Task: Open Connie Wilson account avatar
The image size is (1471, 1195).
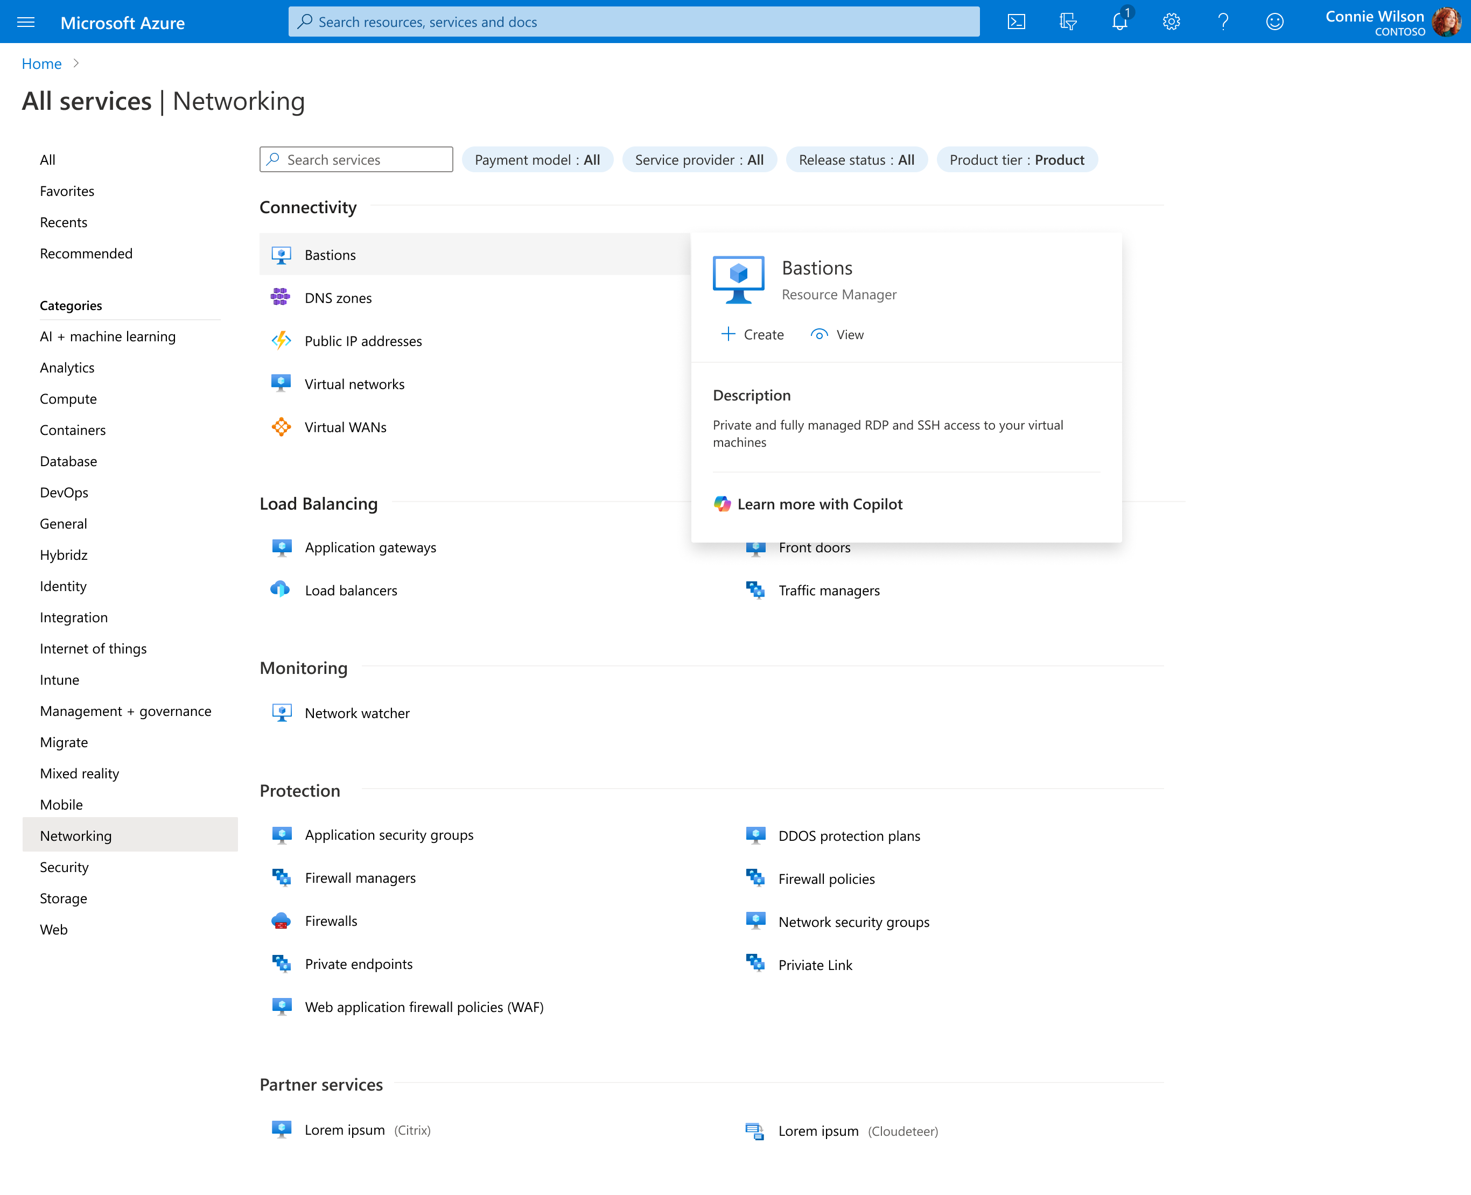Action: tap(1446, 22)
